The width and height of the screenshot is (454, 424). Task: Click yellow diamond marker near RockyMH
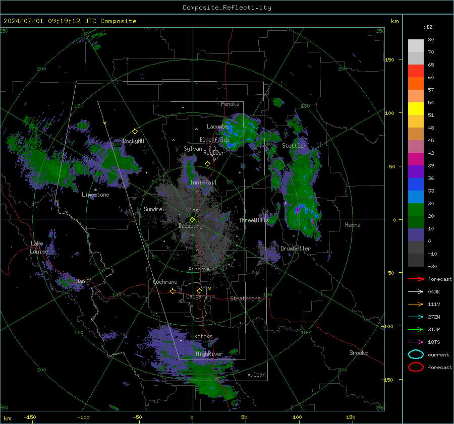pyautogui.click(x=135, y=132)
